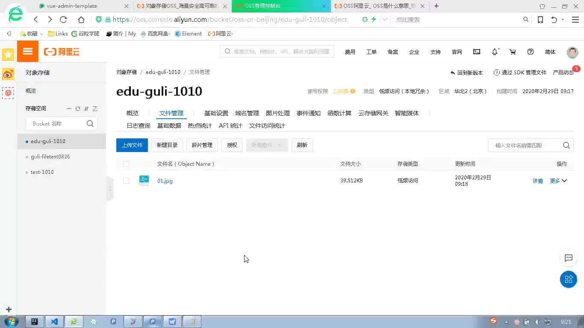Image resolution: width=584 pixels, height=328 pixels.
Task: Expand the address bar dropdown arrow
Action: tap(385, 20)
